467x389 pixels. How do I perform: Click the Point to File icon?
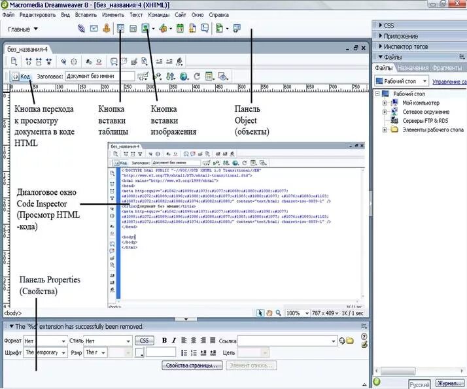click(x=342, y=341)
